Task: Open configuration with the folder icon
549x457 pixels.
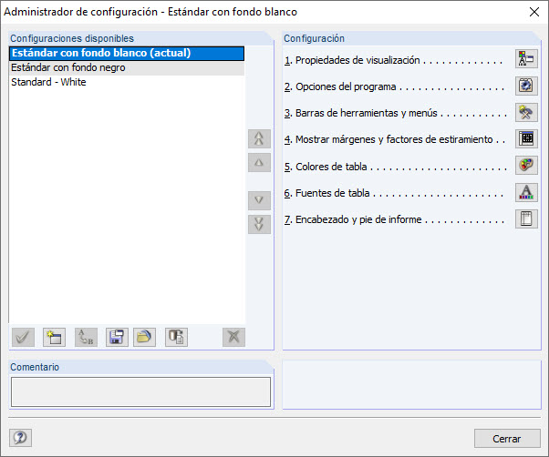Action: [144, 337]
